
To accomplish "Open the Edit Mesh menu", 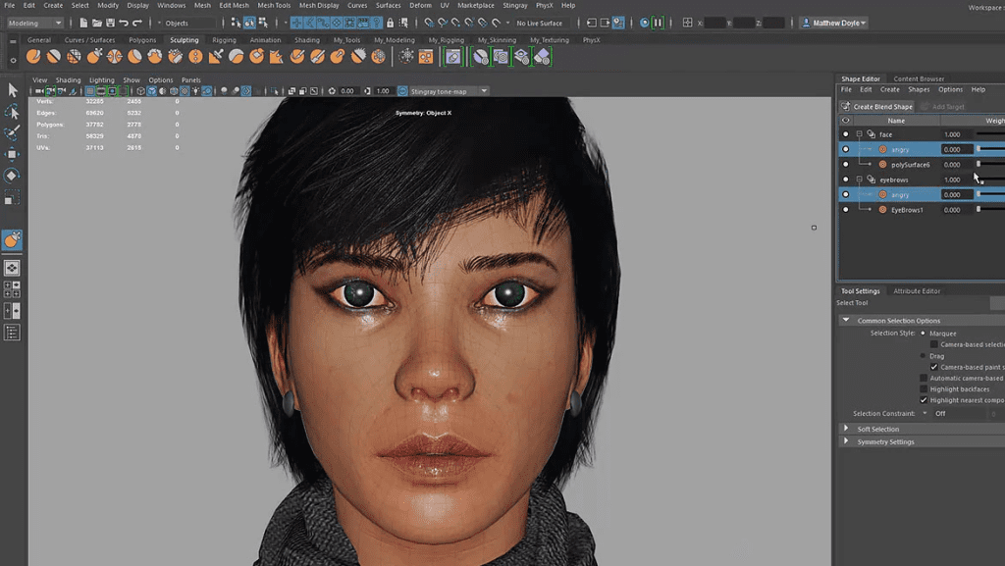I will click(x=234, y=5).
